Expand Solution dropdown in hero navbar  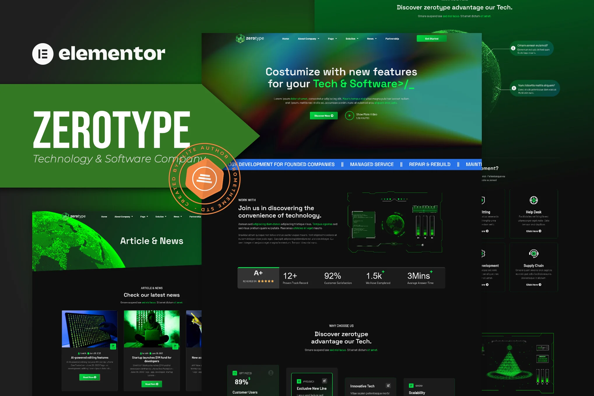coord(352,39)
